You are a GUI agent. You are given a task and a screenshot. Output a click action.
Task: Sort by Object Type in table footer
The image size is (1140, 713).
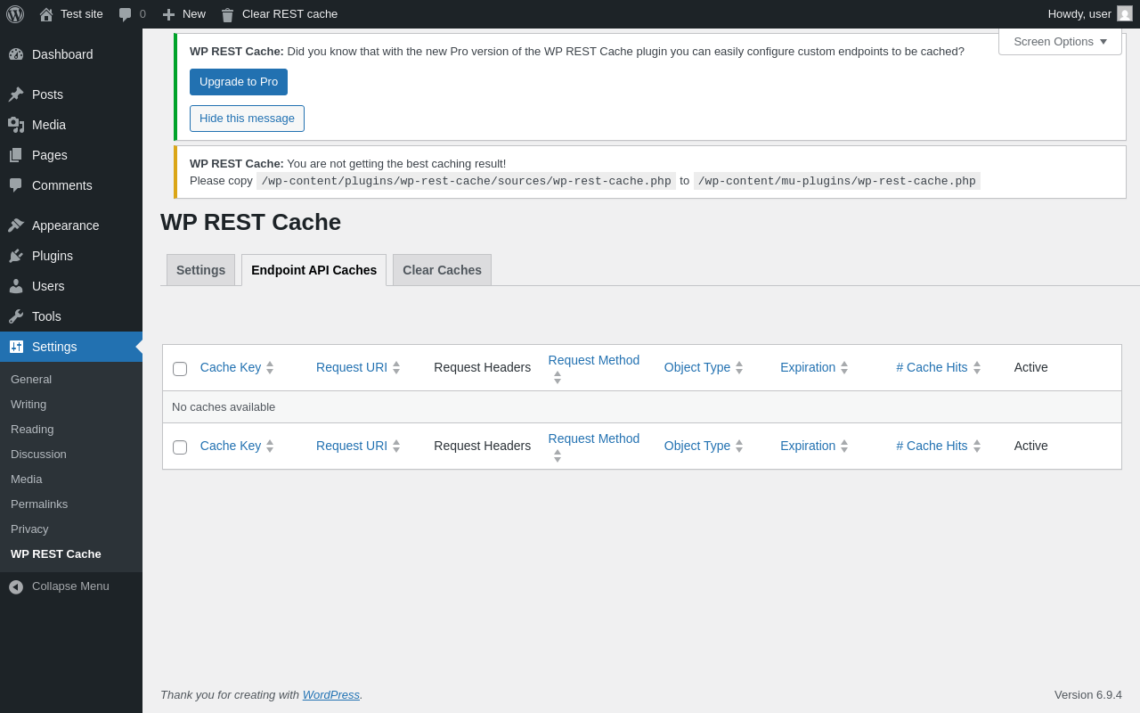click(704, 446)
